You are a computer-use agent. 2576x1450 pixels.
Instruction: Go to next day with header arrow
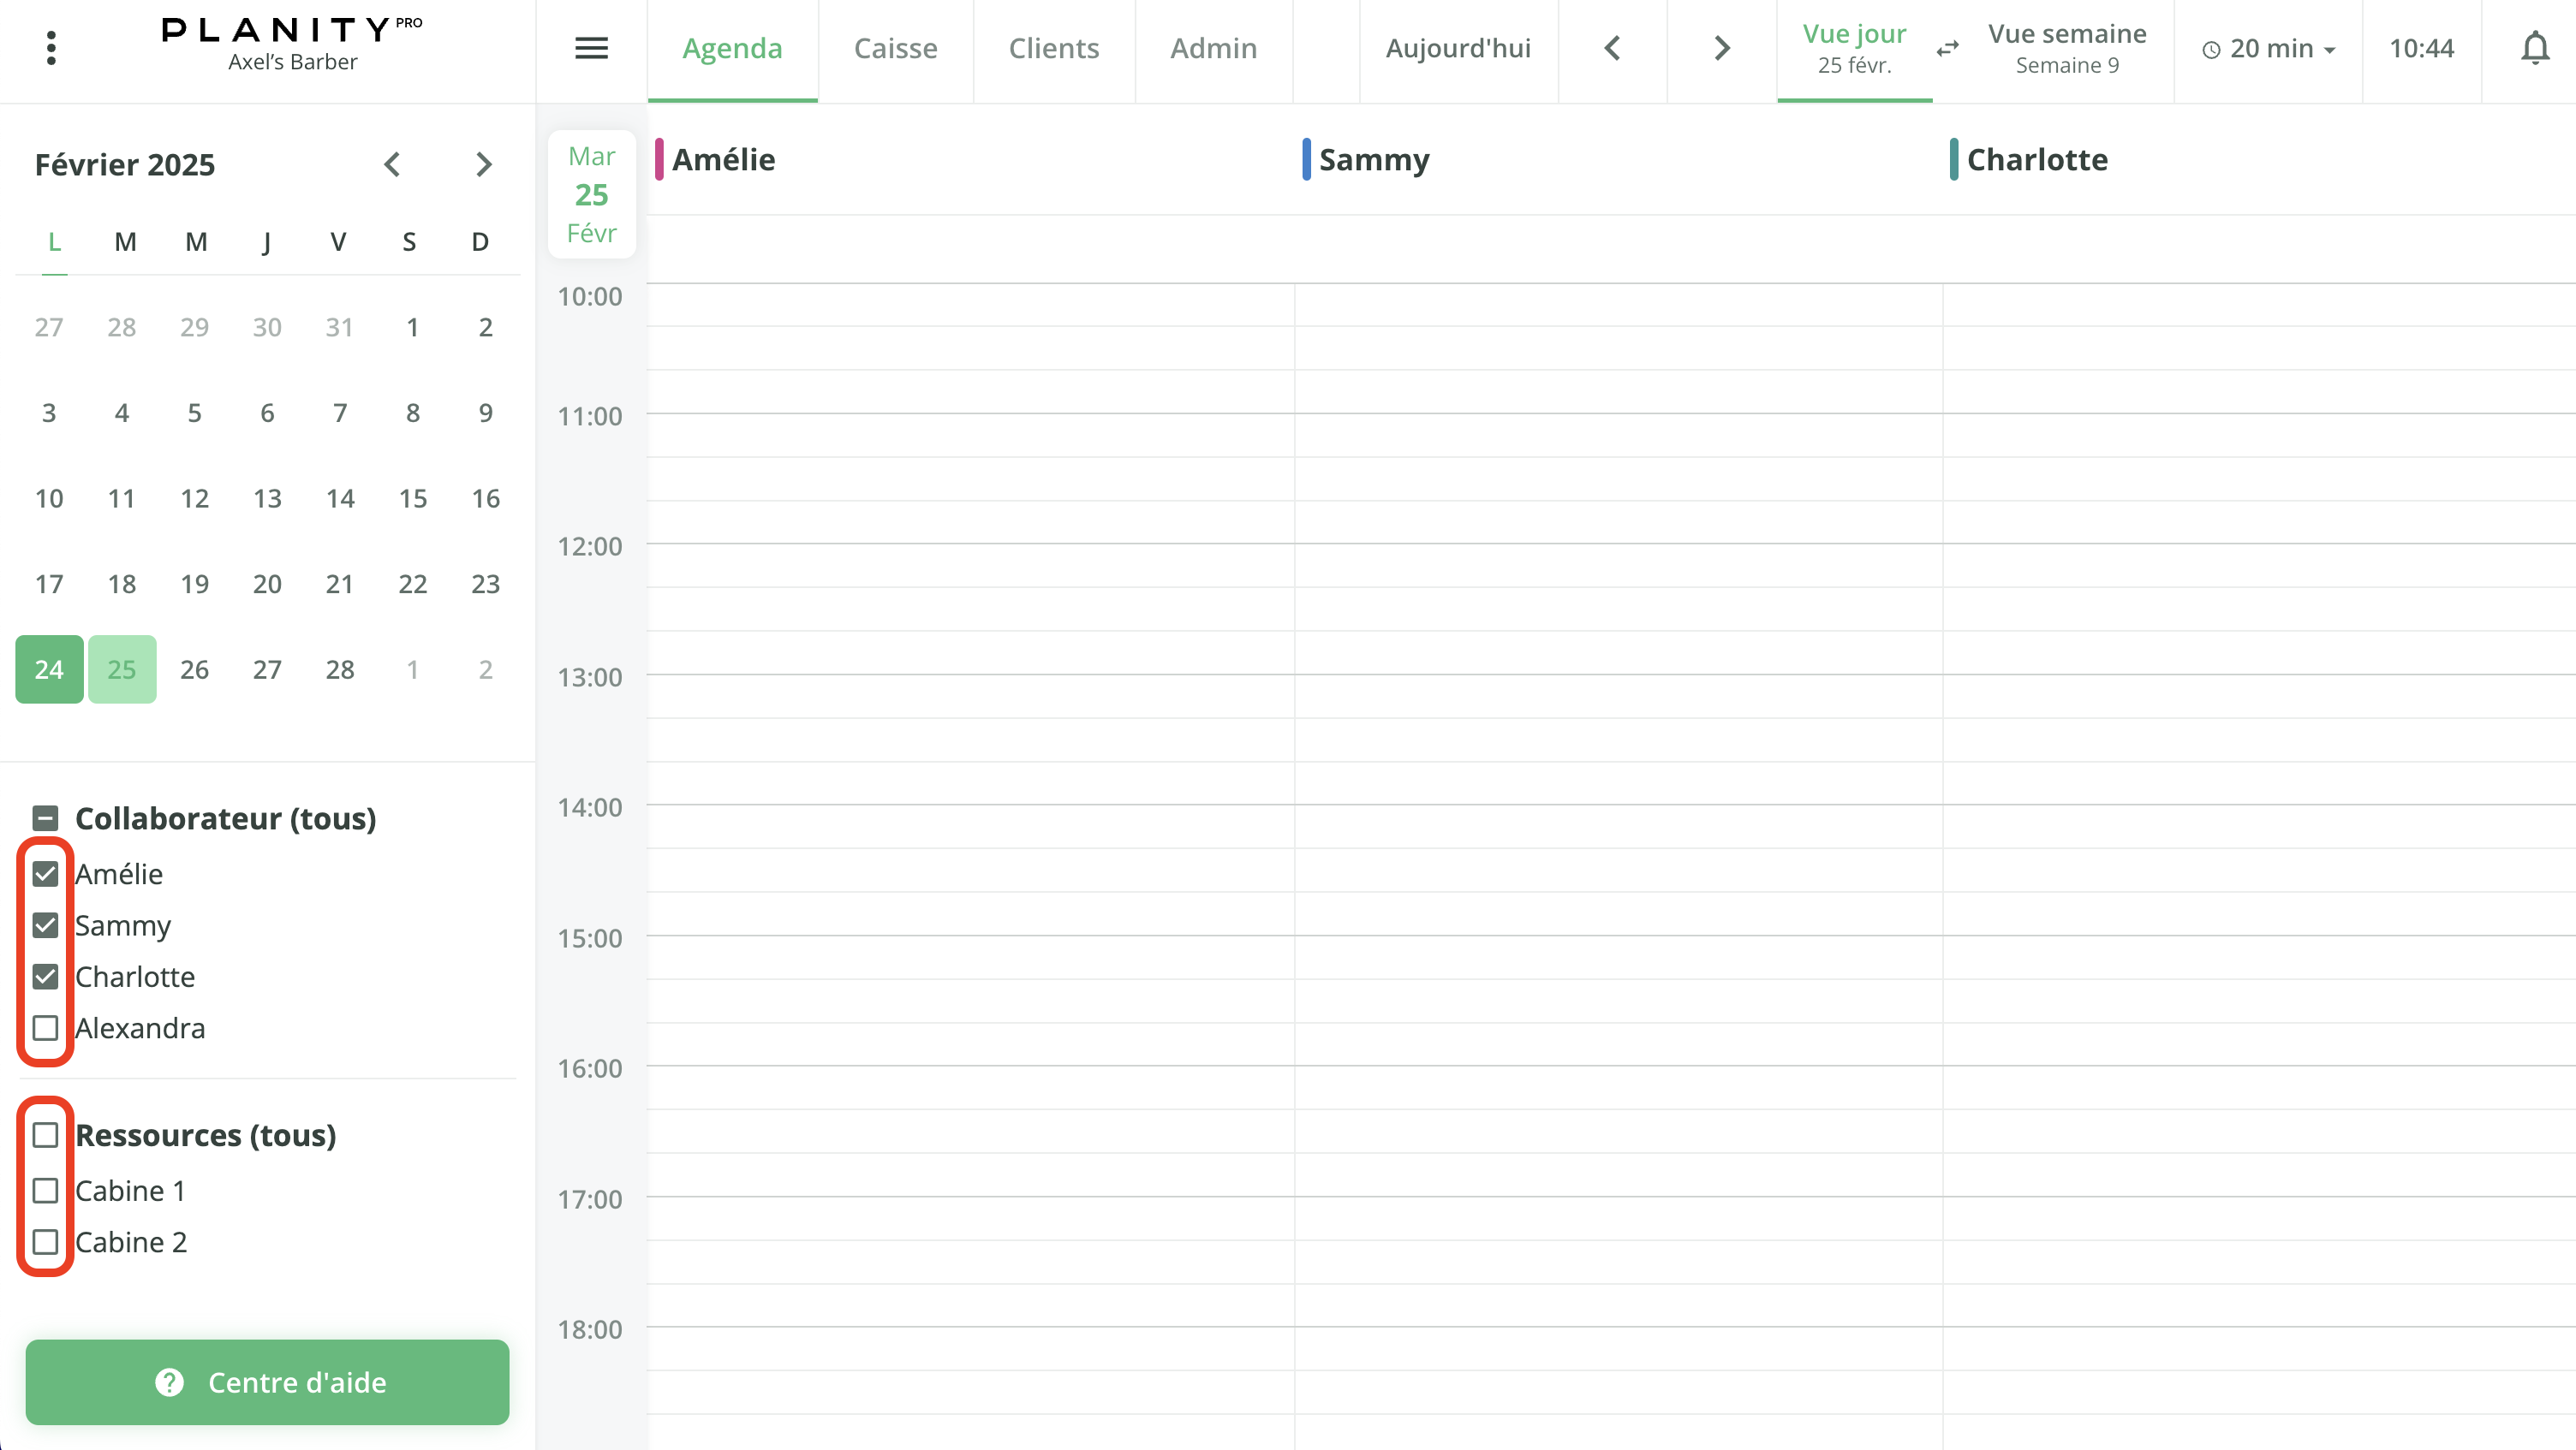click(x=1721, y=48)
